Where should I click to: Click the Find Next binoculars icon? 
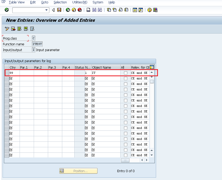[100, 10]
